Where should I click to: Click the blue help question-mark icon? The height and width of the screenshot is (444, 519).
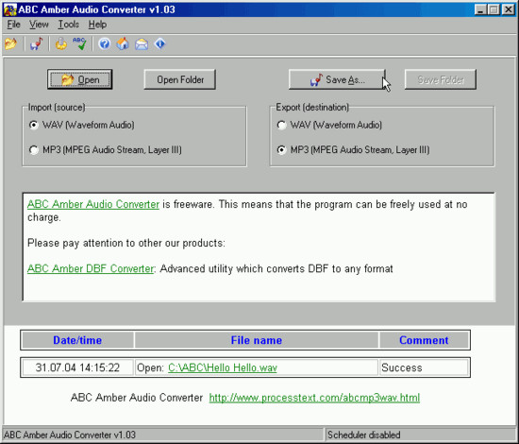104,43
